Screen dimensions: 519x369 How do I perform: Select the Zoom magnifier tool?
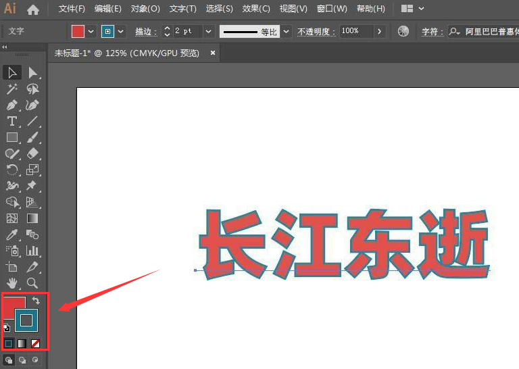pyautogui.click(x=32, y=282)
